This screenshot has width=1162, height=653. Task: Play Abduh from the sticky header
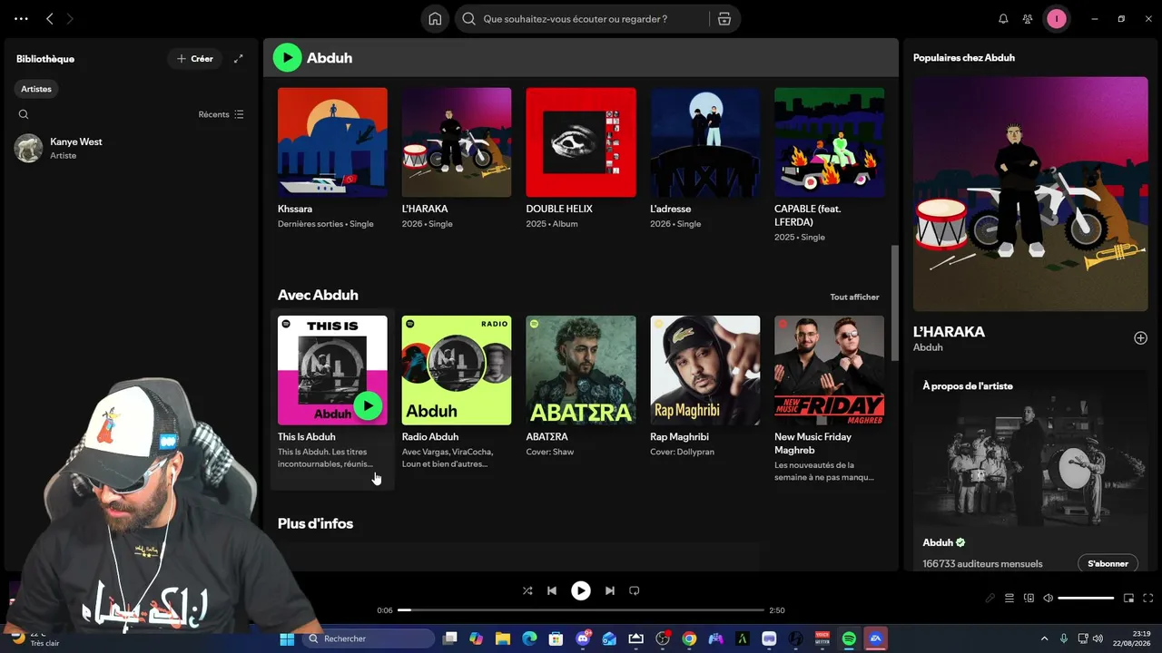click(x=287, y=58)
